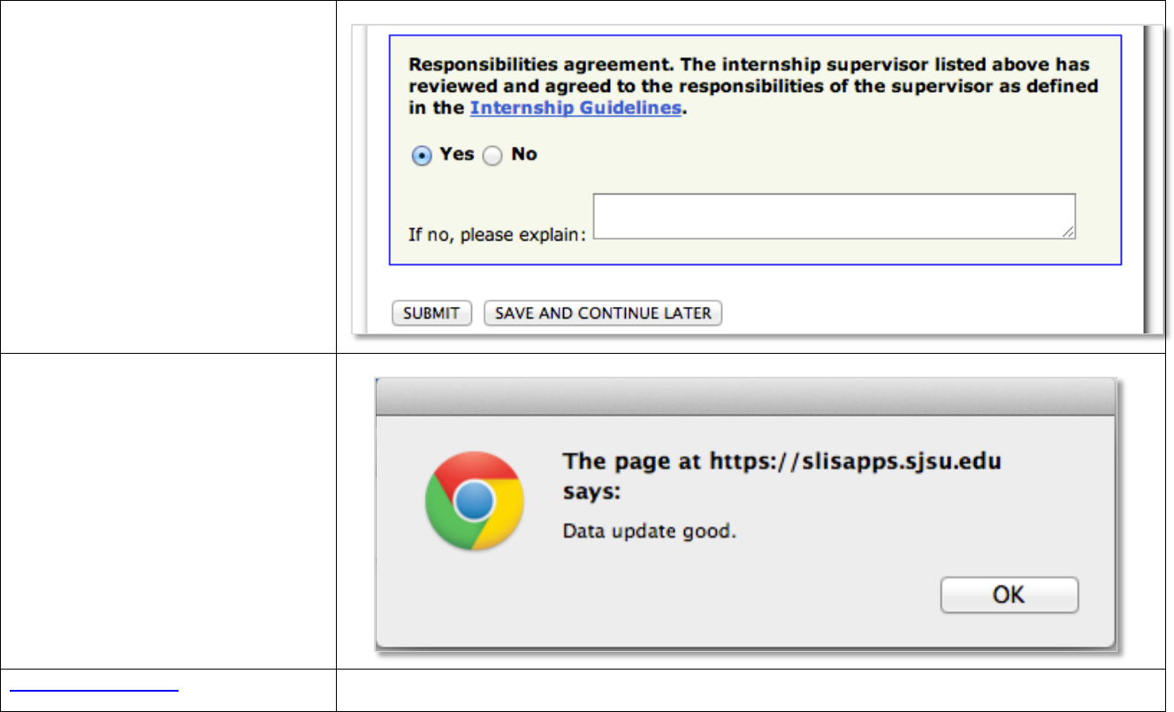This screenshot has width=1174, height=712.
Task: Click the bold No label text
Action: (524, 154)
